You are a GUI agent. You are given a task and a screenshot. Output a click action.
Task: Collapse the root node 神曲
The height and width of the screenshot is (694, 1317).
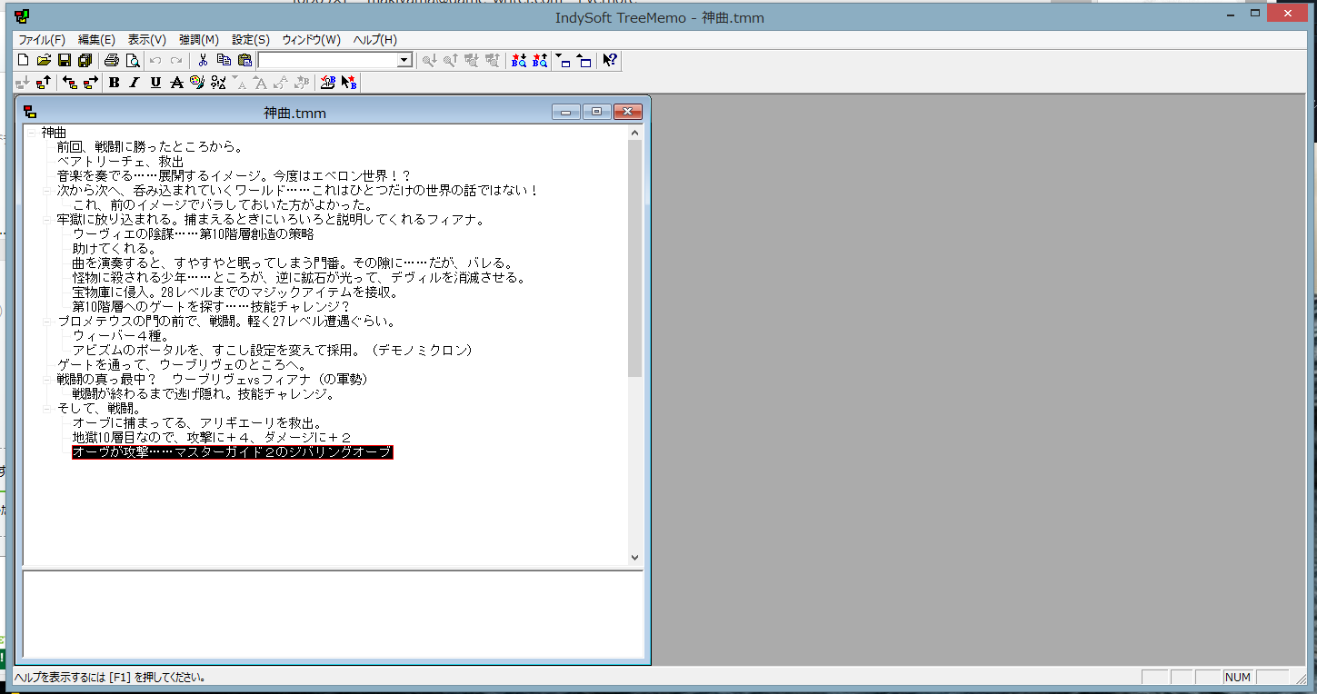click(x=31, y=133)
